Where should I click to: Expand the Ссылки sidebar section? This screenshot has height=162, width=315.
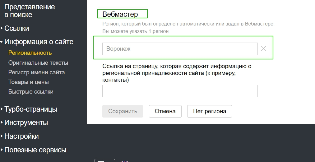click(17, 28)
